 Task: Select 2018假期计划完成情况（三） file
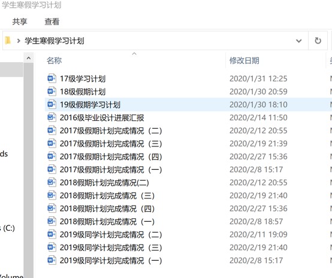[x=188, y=195]
